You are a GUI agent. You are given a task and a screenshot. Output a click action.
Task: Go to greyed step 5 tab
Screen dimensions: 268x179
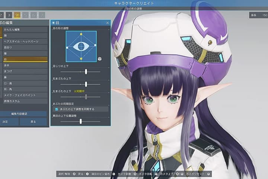(25, 15)
